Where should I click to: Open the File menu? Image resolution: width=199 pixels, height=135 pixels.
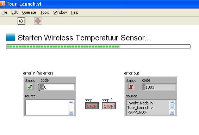pos(4,12)
